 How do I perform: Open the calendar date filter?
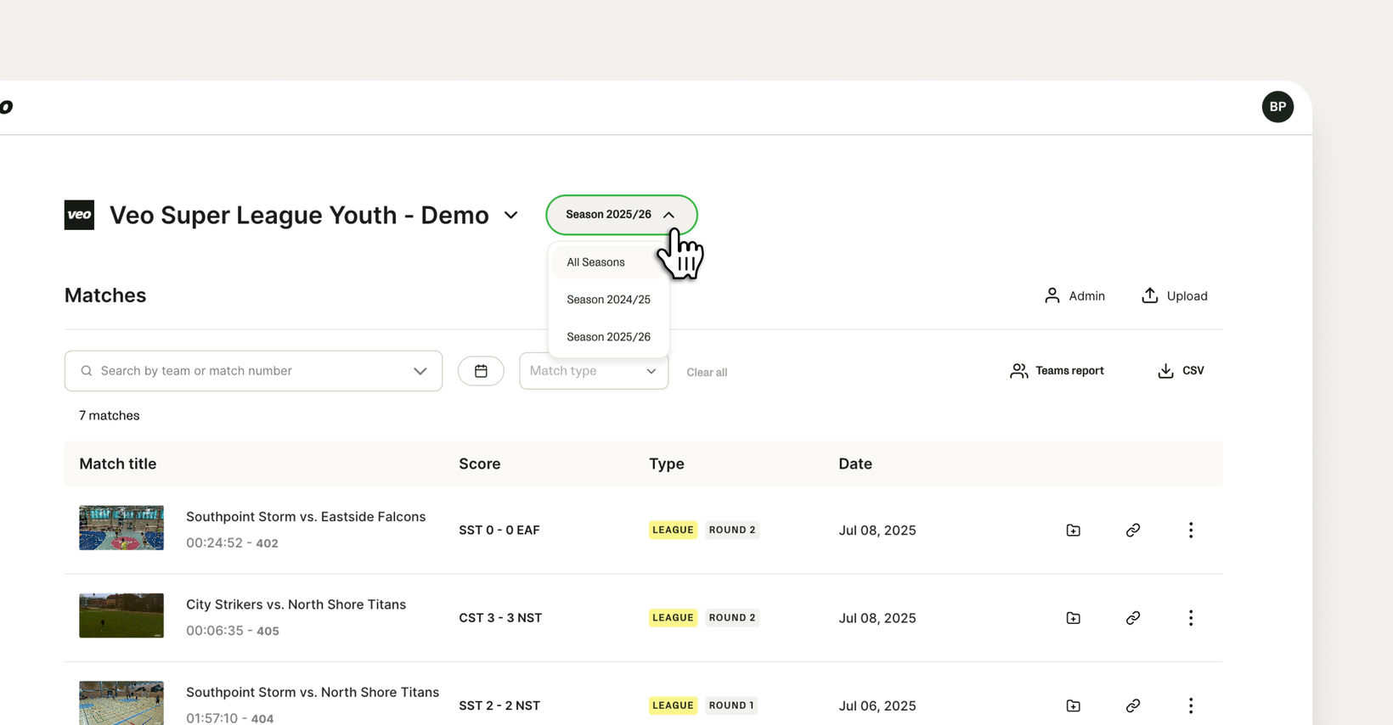coord(481,371)
